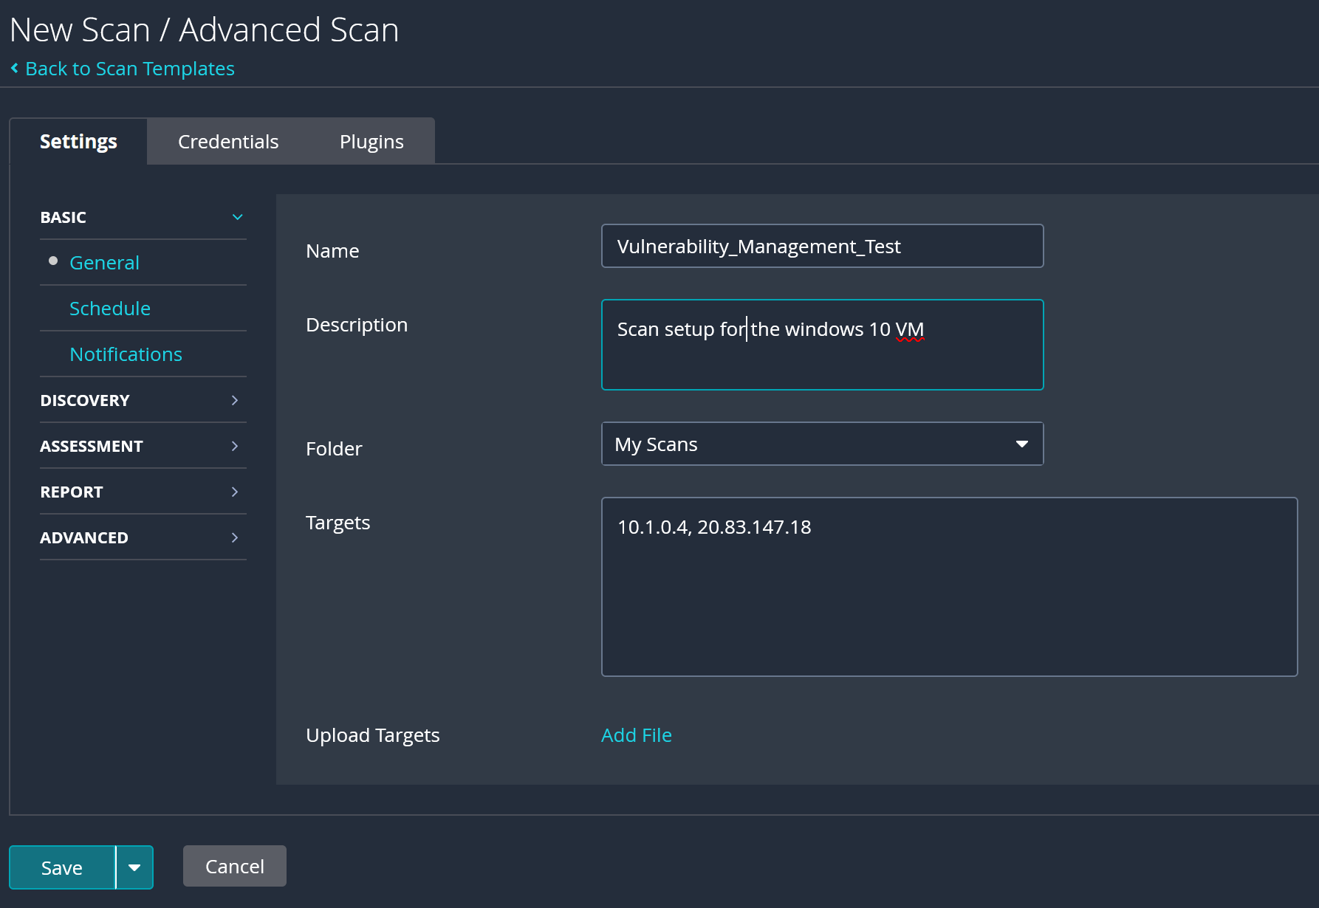
Task: Collapse the BASIC section chevron
Action: [237, 217]
